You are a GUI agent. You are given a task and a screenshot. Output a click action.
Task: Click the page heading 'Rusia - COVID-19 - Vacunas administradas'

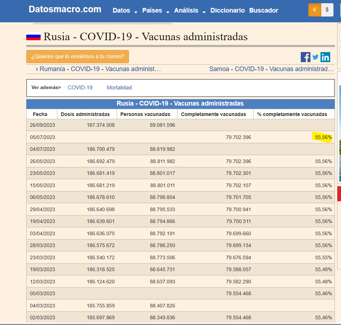(x=146, y=37)
